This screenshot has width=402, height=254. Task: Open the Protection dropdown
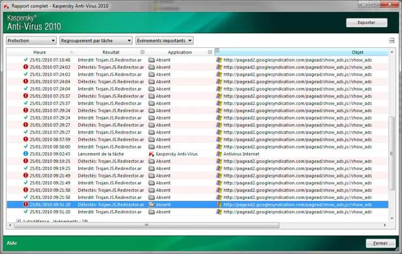pyautogui.click(x=31, y=41)
